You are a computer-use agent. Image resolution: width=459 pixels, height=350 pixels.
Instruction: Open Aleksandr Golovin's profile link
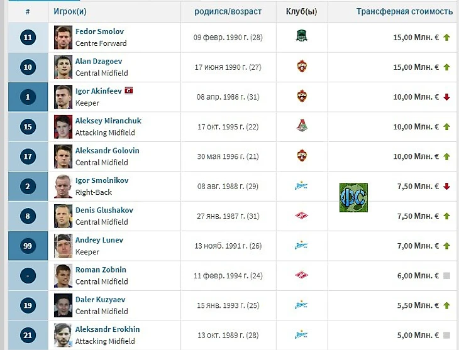[x=107, y=151]
